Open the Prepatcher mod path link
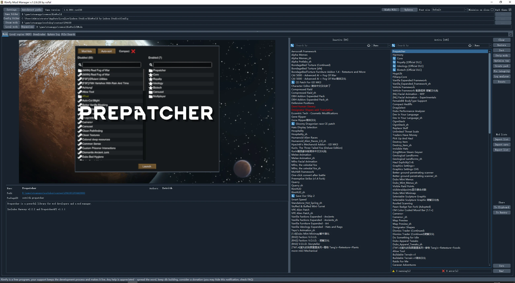515x283 pixels. [x=54, y=193]
